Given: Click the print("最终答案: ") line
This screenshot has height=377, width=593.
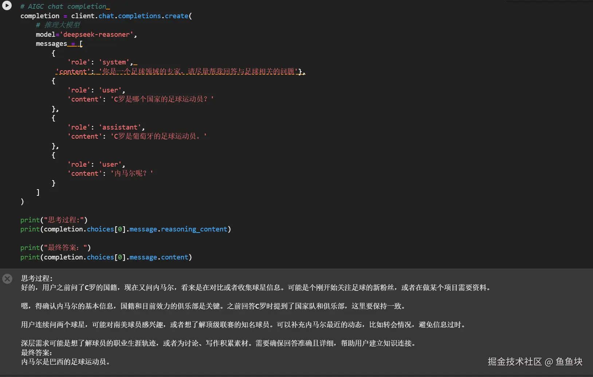Looking at the screenshot, I should [x=56, y=248].
